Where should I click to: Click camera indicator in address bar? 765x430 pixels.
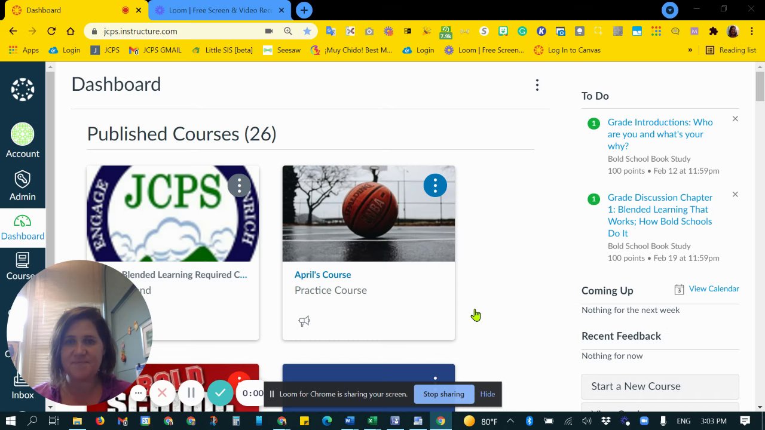[269, 31]
